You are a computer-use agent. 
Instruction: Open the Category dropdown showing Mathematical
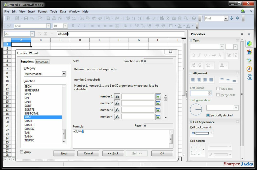click(x=63, y=74)
